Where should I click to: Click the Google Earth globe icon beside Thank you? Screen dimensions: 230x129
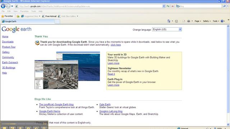click(37, 43)
